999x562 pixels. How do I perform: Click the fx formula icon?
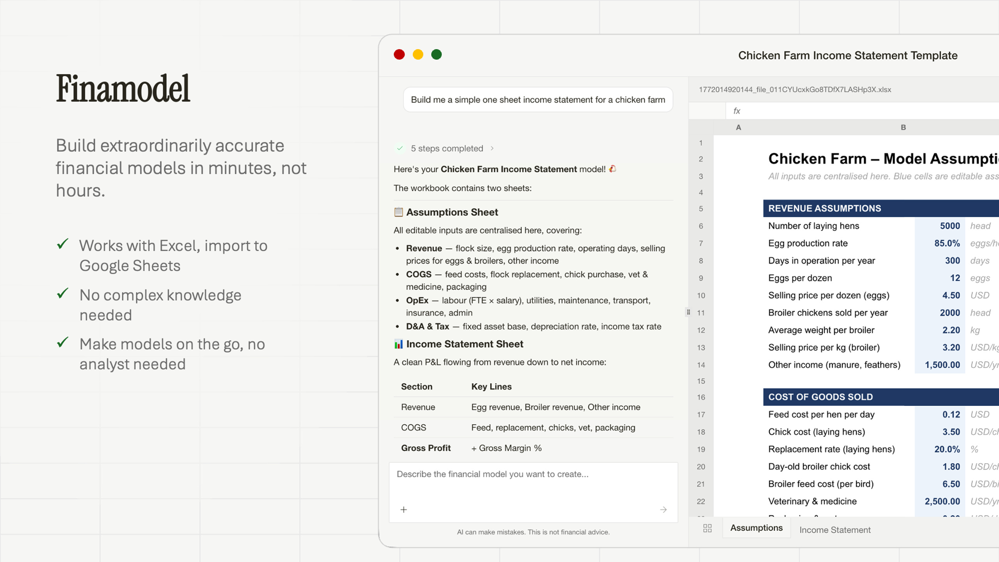(x=737, y=111)
